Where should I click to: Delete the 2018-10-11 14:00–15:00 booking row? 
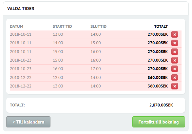click(175, 43)
